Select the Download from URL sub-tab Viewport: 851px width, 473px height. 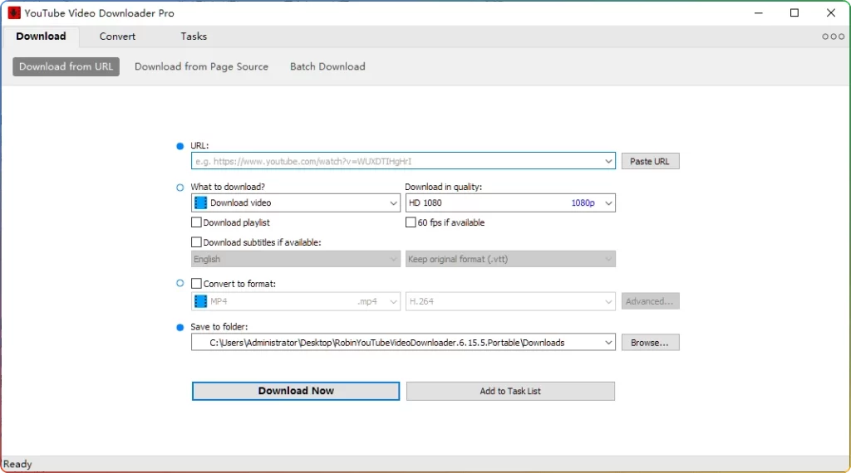click(x=66, y=66)
